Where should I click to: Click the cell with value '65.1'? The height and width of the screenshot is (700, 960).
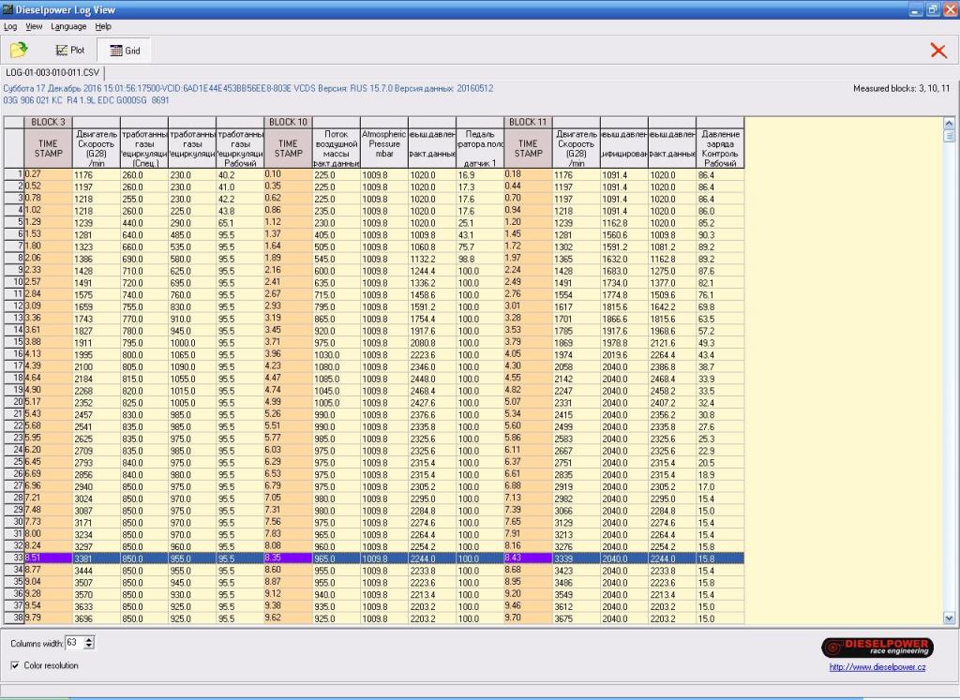[240, 223]
